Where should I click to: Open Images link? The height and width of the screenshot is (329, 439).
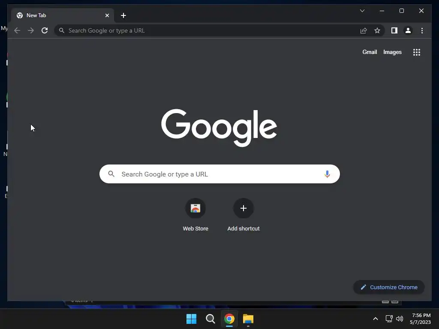[x=392, y=52]
